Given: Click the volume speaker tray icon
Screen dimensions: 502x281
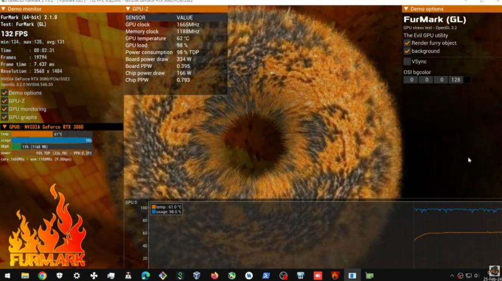Looking at the screenshot, I should point(476,276).
